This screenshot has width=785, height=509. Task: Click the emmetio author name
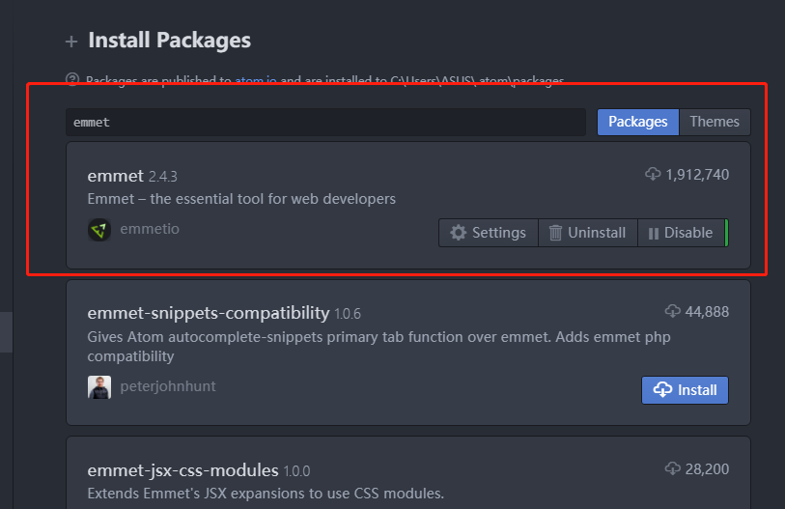tap(150, 229)
